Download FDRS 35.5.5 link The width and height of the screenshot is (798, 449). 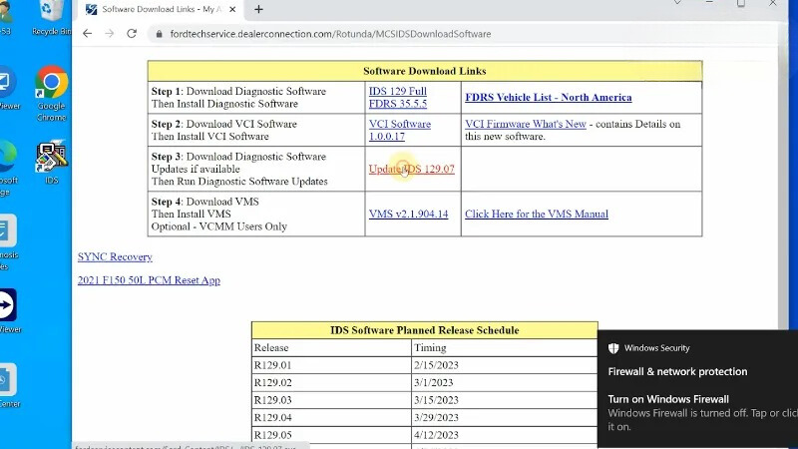397,104
